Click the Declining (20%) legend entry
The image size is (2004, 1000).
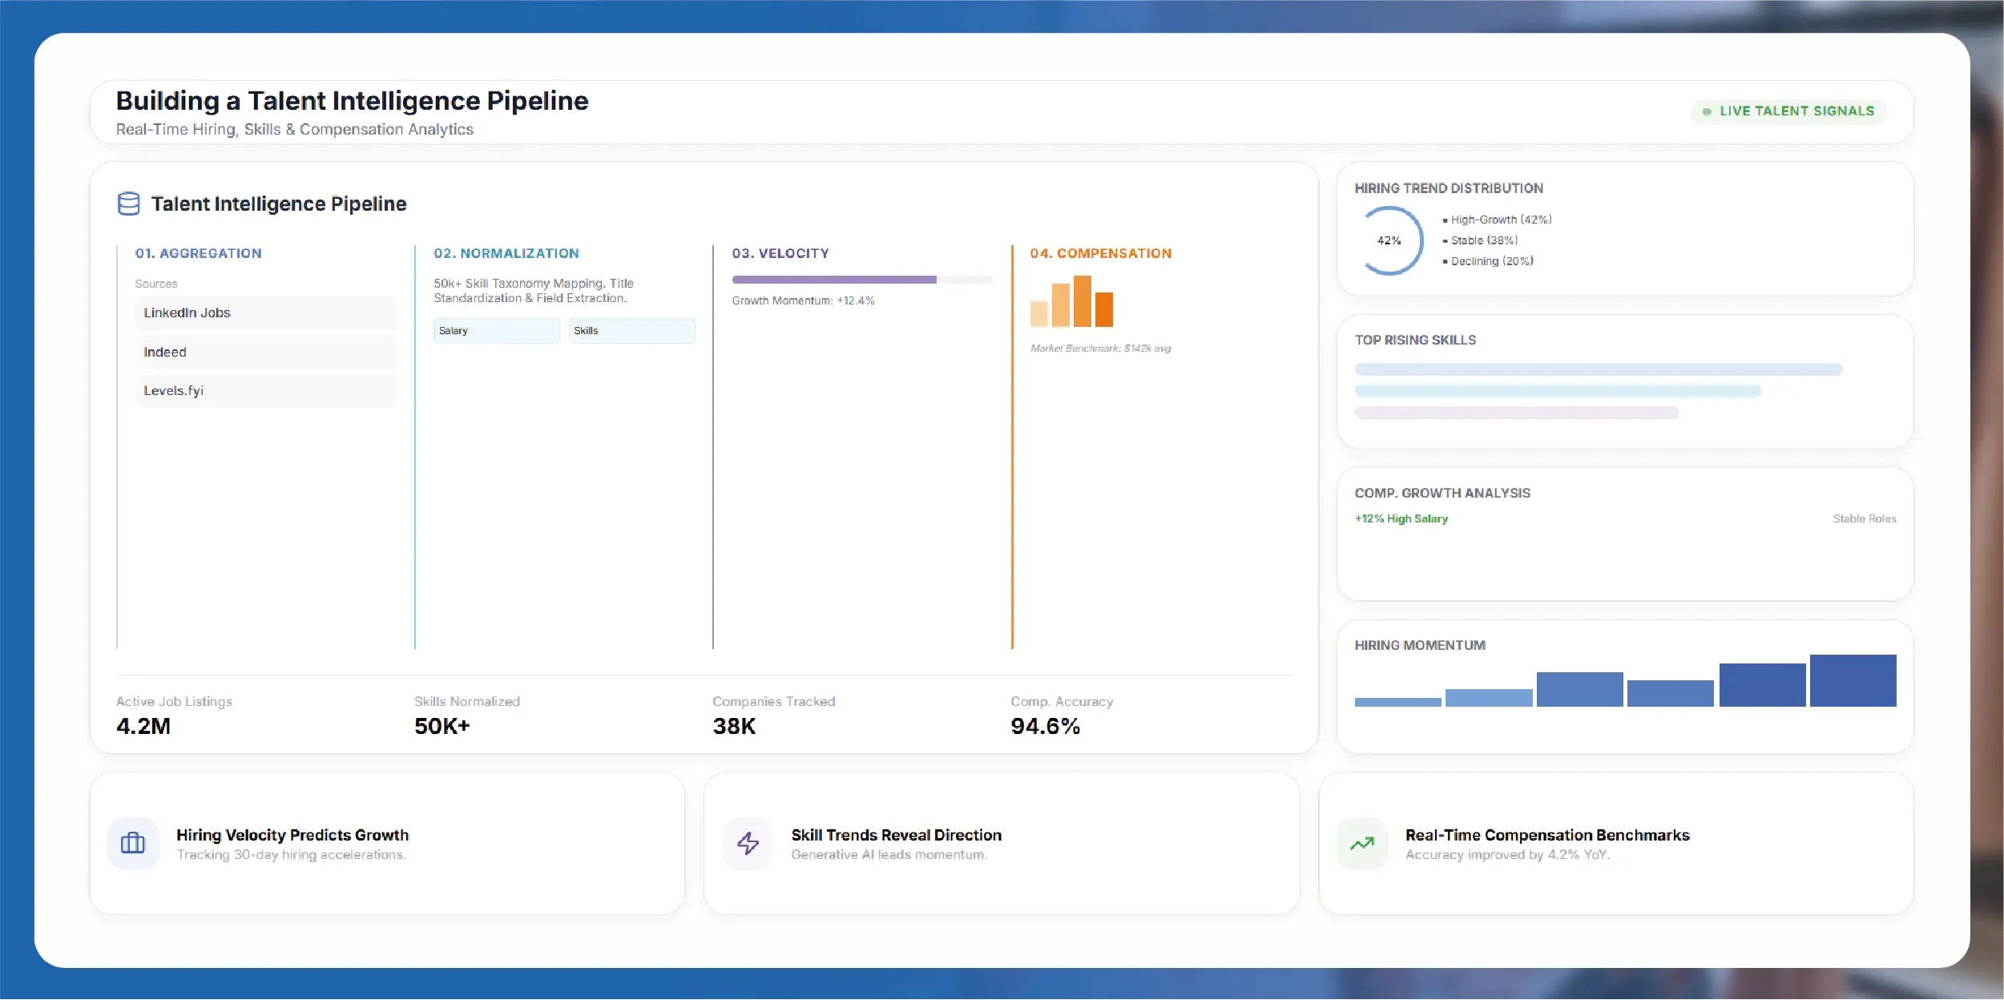(1488, 261)
